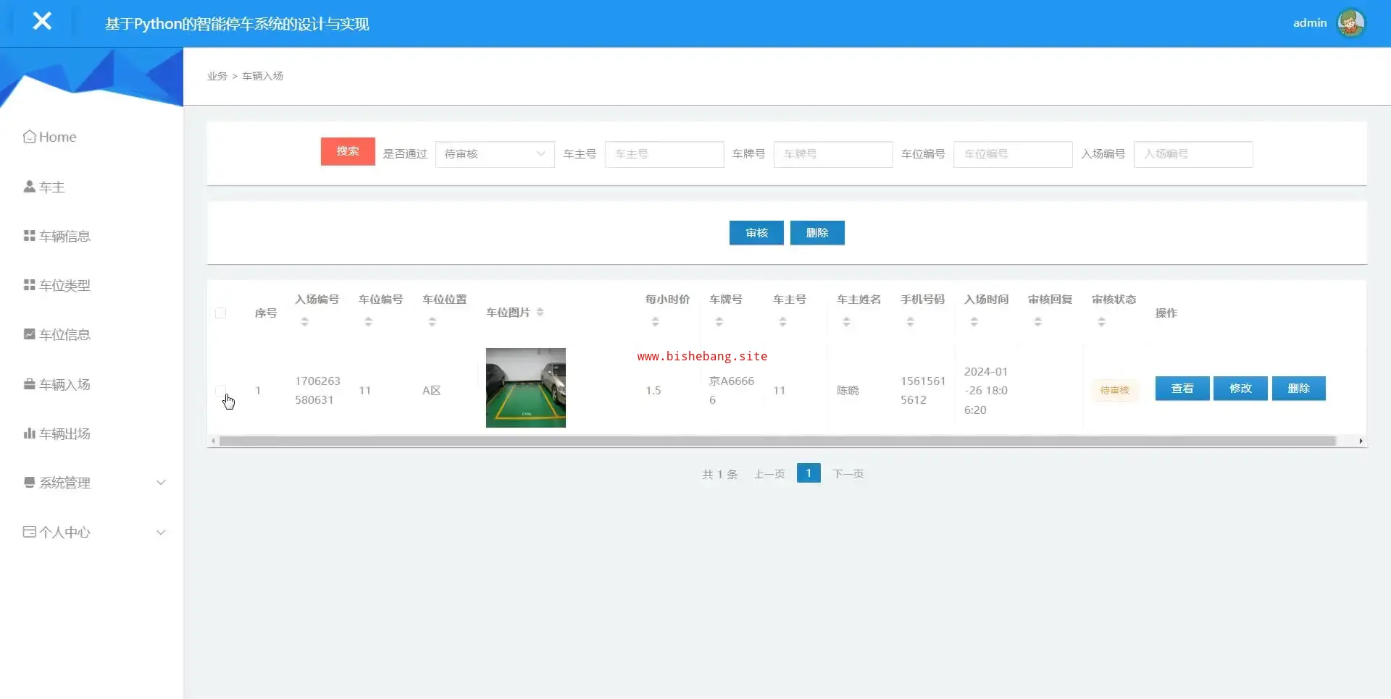
Task: Click the 车位信息 chart icon
Action: click(29, 334)
